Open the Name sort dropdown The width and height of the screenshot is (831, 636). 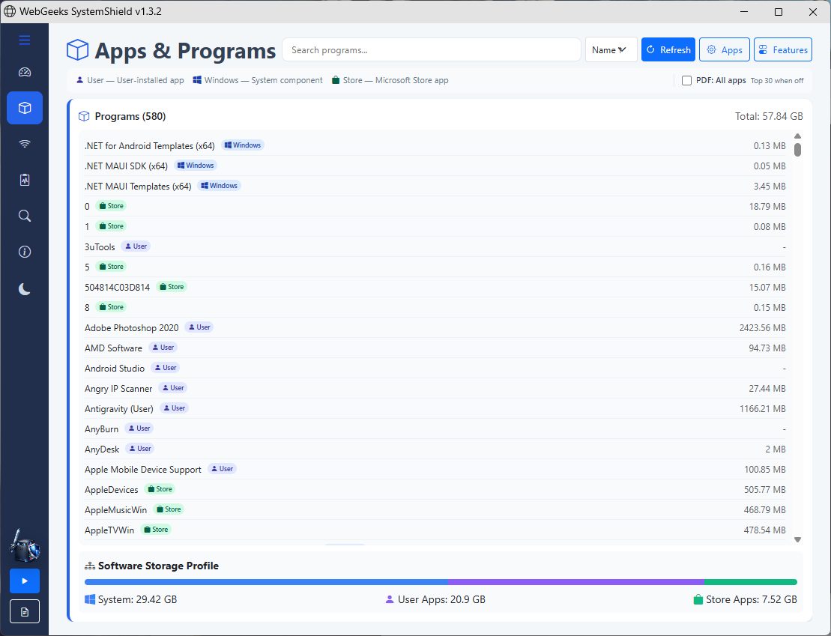click(611, 50)
